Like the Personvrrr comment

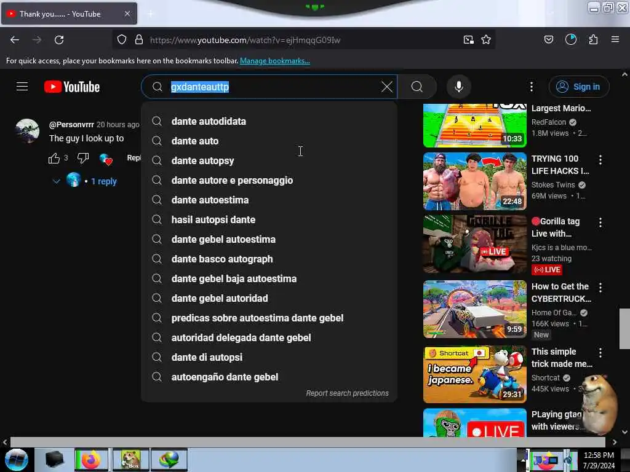pos(54,159)
